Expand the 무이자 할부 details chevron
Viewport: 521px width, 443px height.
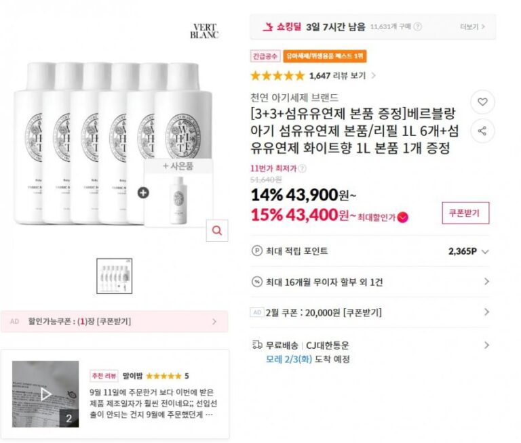pos(486,282)
